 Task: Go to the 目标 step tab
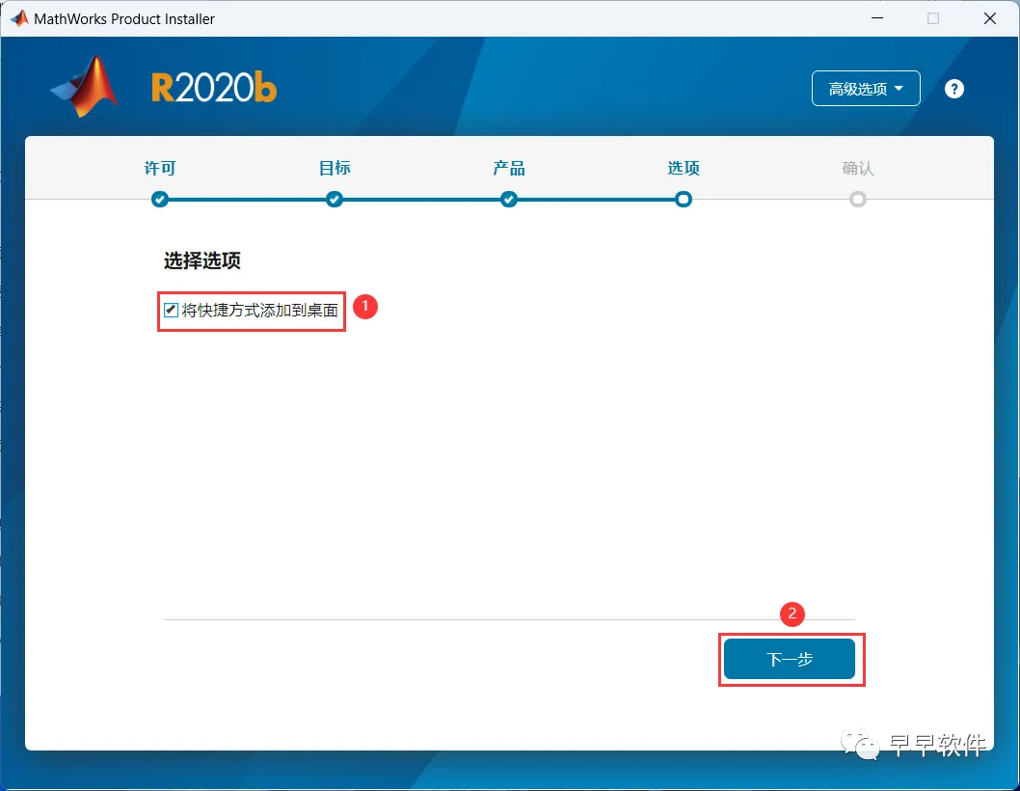pos(335,168)
